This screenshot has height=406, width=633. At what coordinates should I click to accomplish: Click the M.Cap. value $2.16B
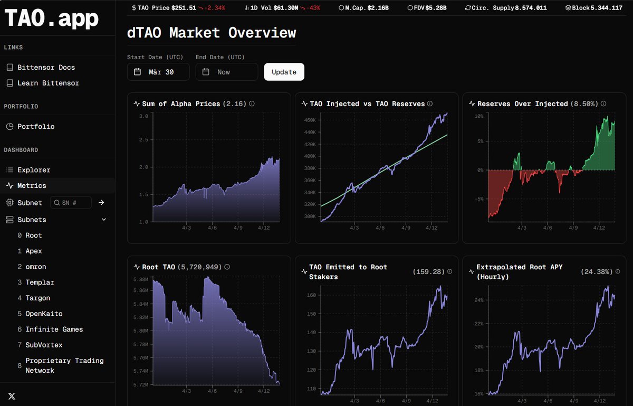coord(379,8)
